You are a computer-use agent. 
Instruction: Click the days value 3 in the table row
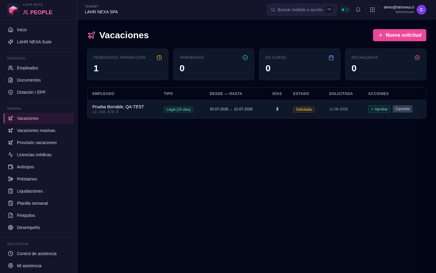277,109
